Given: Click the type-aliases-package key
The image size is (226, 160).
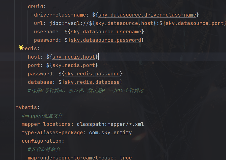Looking at the screenshot, I should pyautogui.click(x=52, y=133).
